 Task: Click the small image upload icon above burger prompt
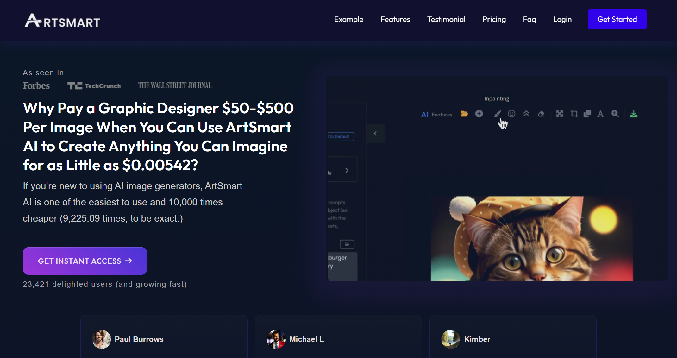point(347,244)
